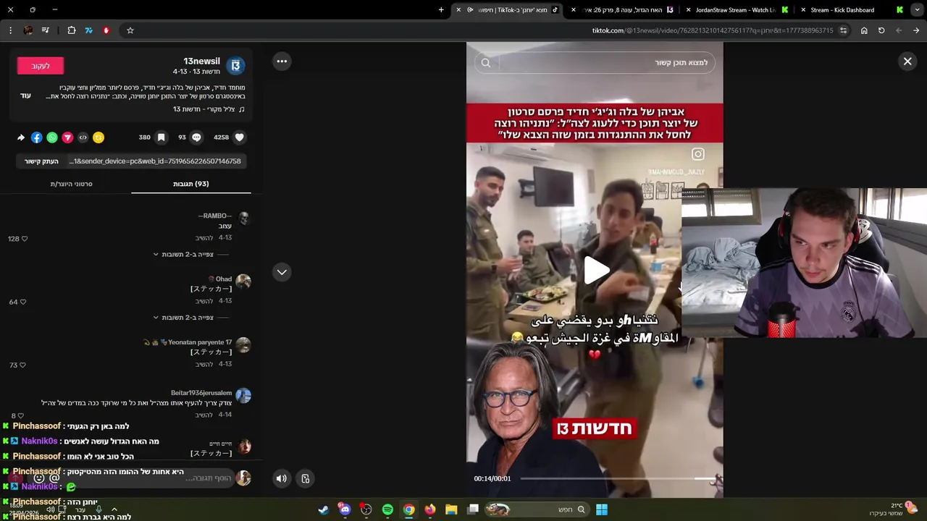Copy link with העתק קישור button

[41, 161]
